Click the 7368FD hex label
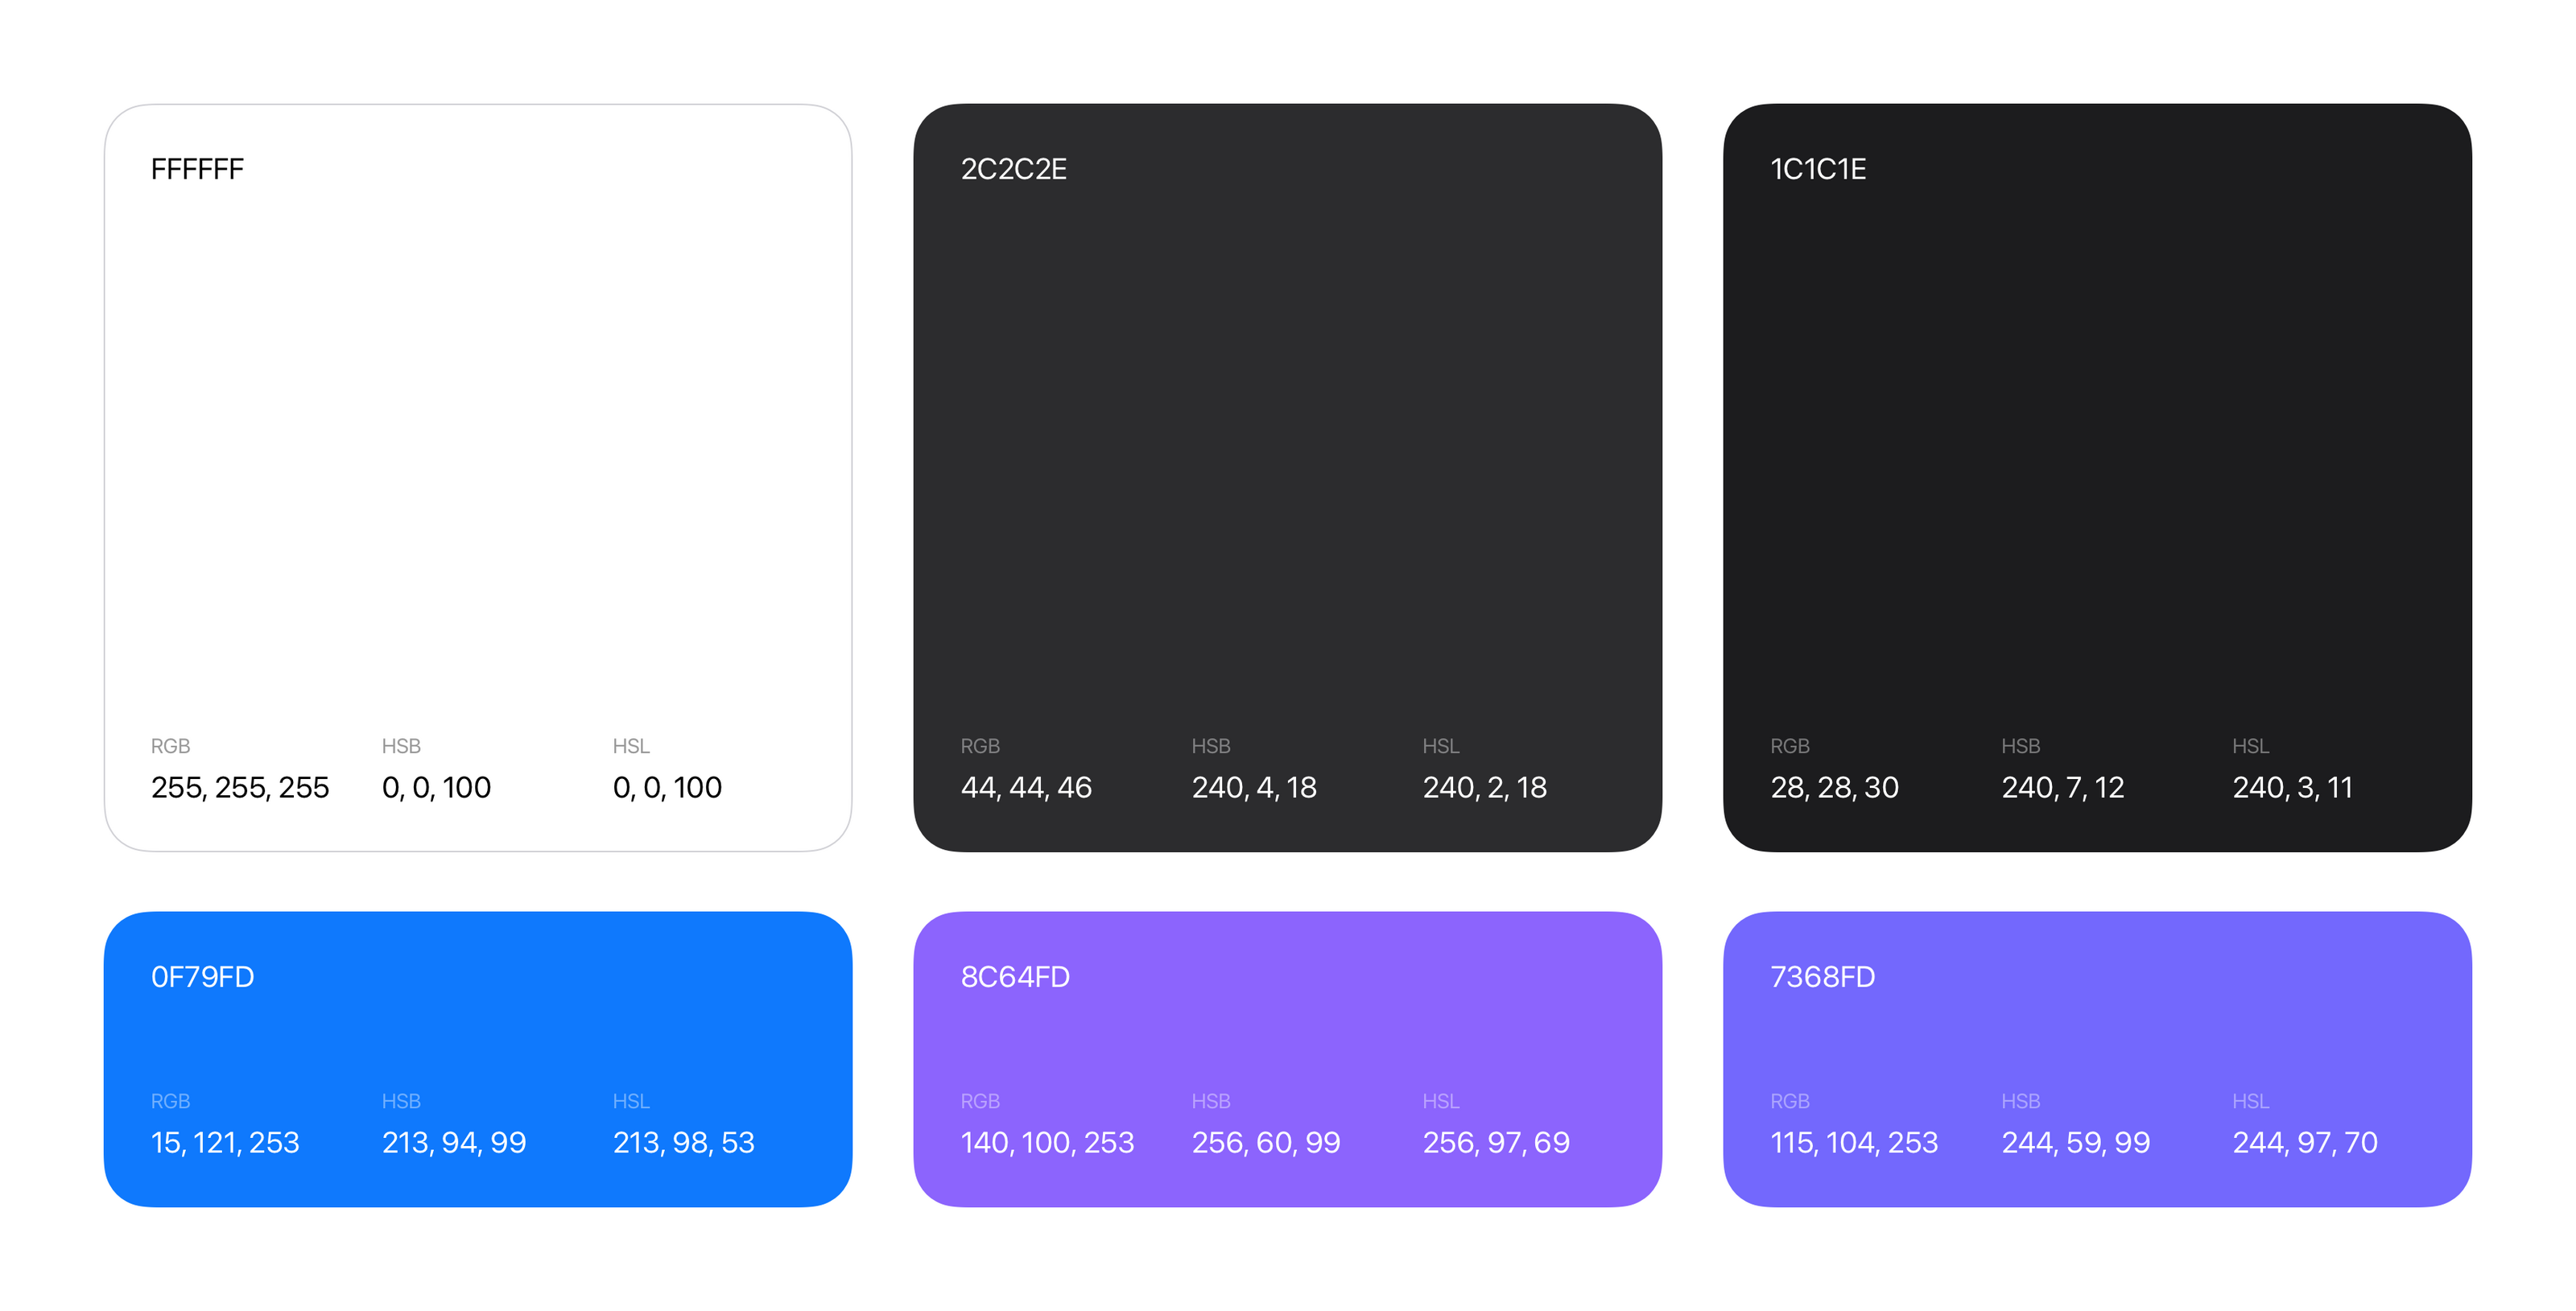 click(1822, 977)
